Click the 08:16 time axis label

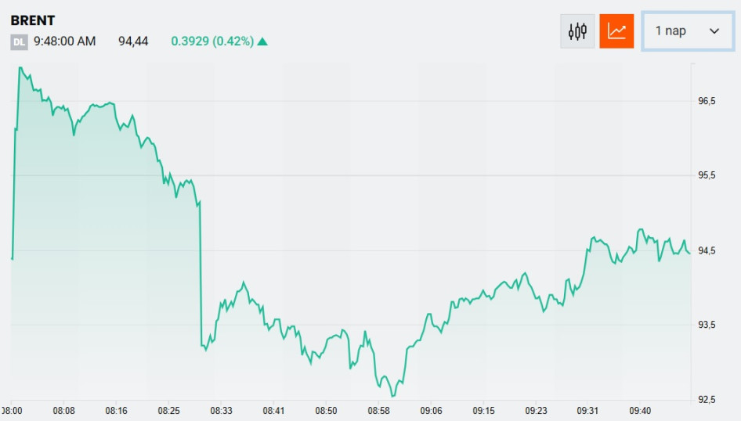116,410
